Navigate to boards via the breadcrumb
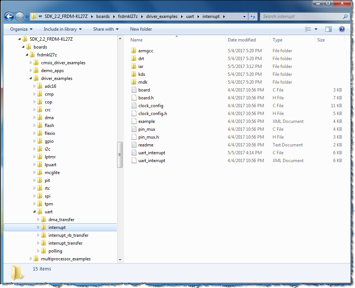The height and width of the screenshot is (288, 355). (x=103, y=16)
